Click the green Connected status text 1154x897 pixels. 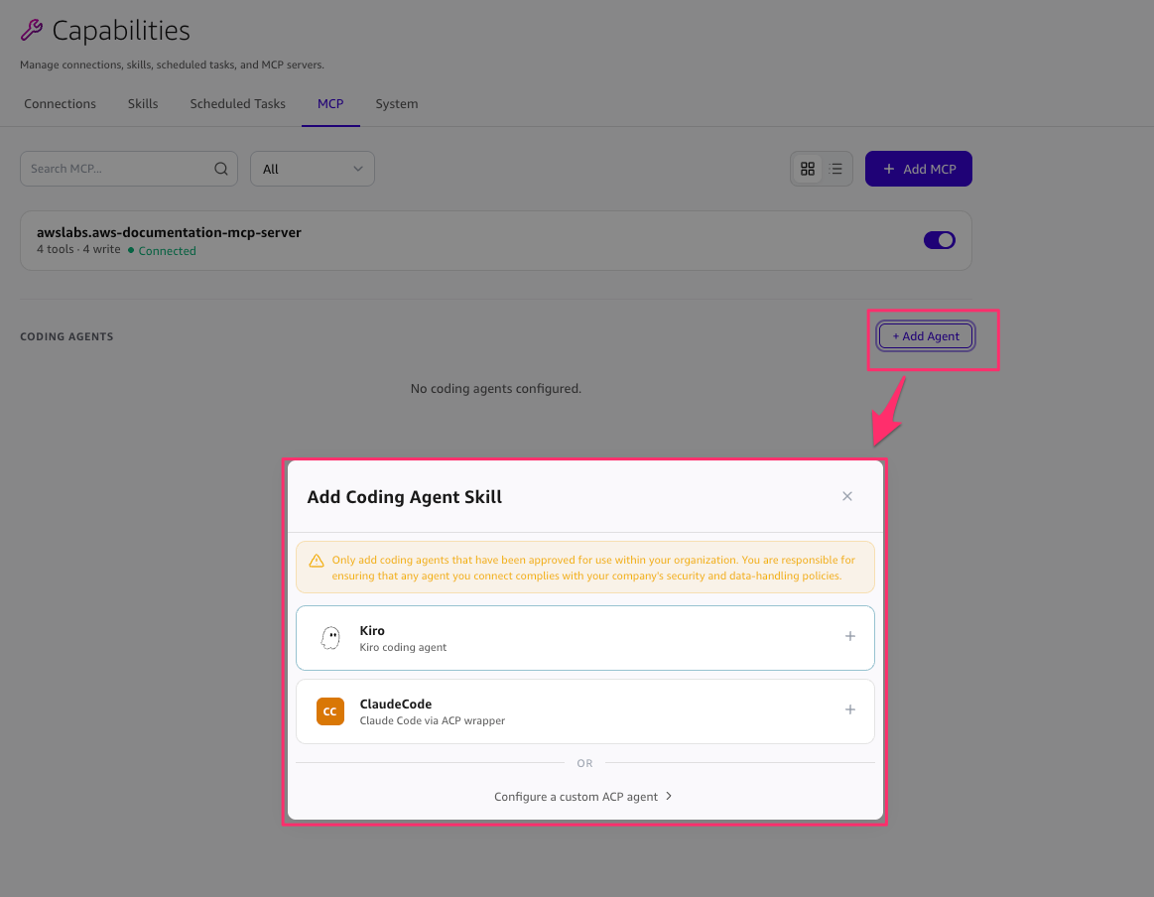167,251
